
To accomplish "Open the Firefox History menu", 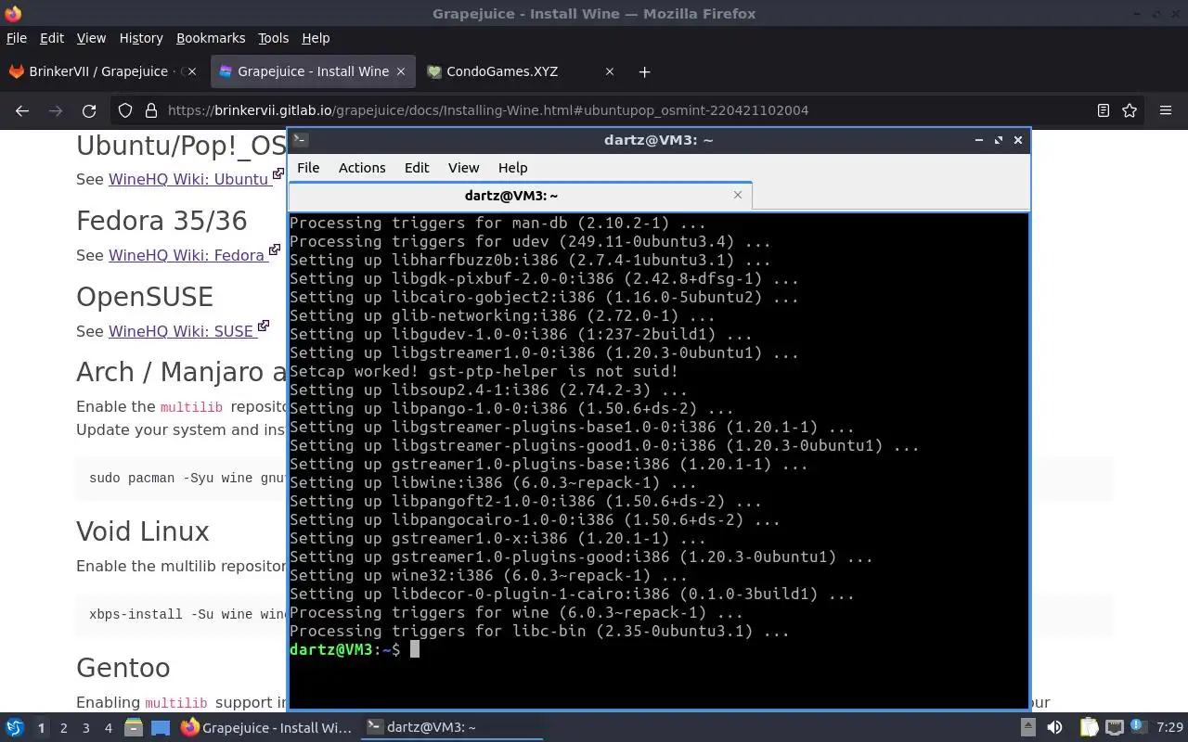I will pyautogui.click(x=141, y=38).
